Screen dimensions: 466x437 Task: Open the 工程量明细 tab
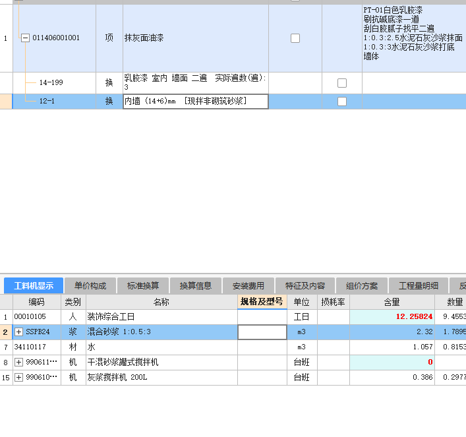click(419, 286)
